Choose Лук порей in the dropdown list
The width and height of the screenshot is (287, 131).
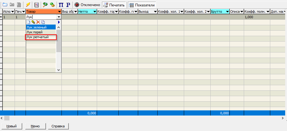point(34,32)
